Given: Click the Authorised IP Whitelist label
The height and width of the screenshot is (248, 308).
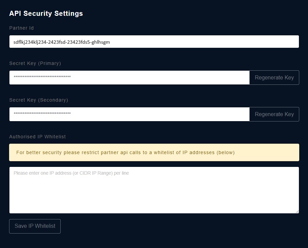Looking at the screenshot, I should coord(37,137).
